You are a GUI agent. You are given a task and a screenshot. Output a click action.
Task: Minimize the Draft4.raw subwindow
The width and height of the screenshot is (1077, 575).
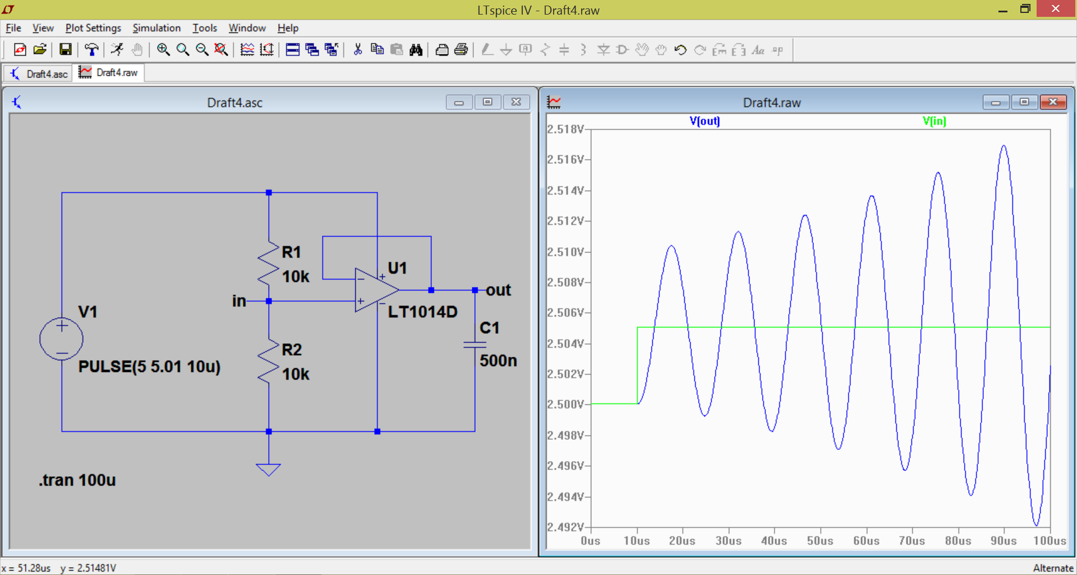coord(996,102)
